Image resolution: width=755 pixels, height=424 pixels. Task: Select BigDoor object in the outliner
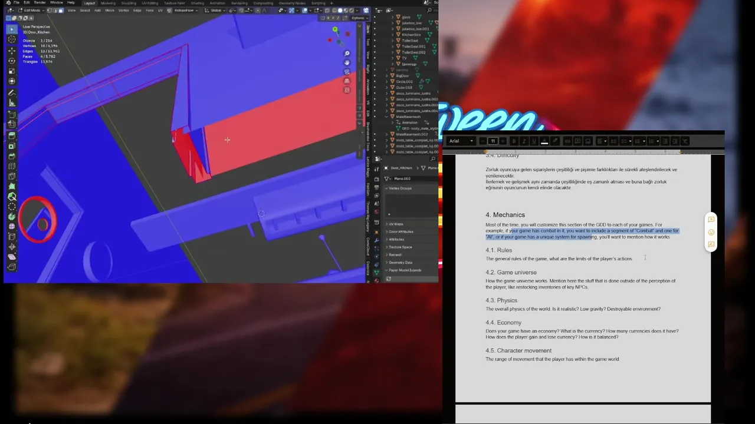[x=402, y=76]
